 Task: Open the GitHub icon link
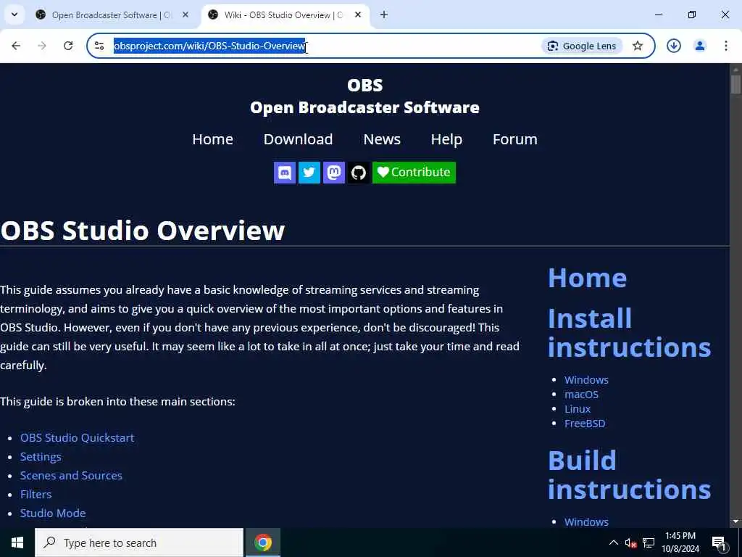(358, 173)
